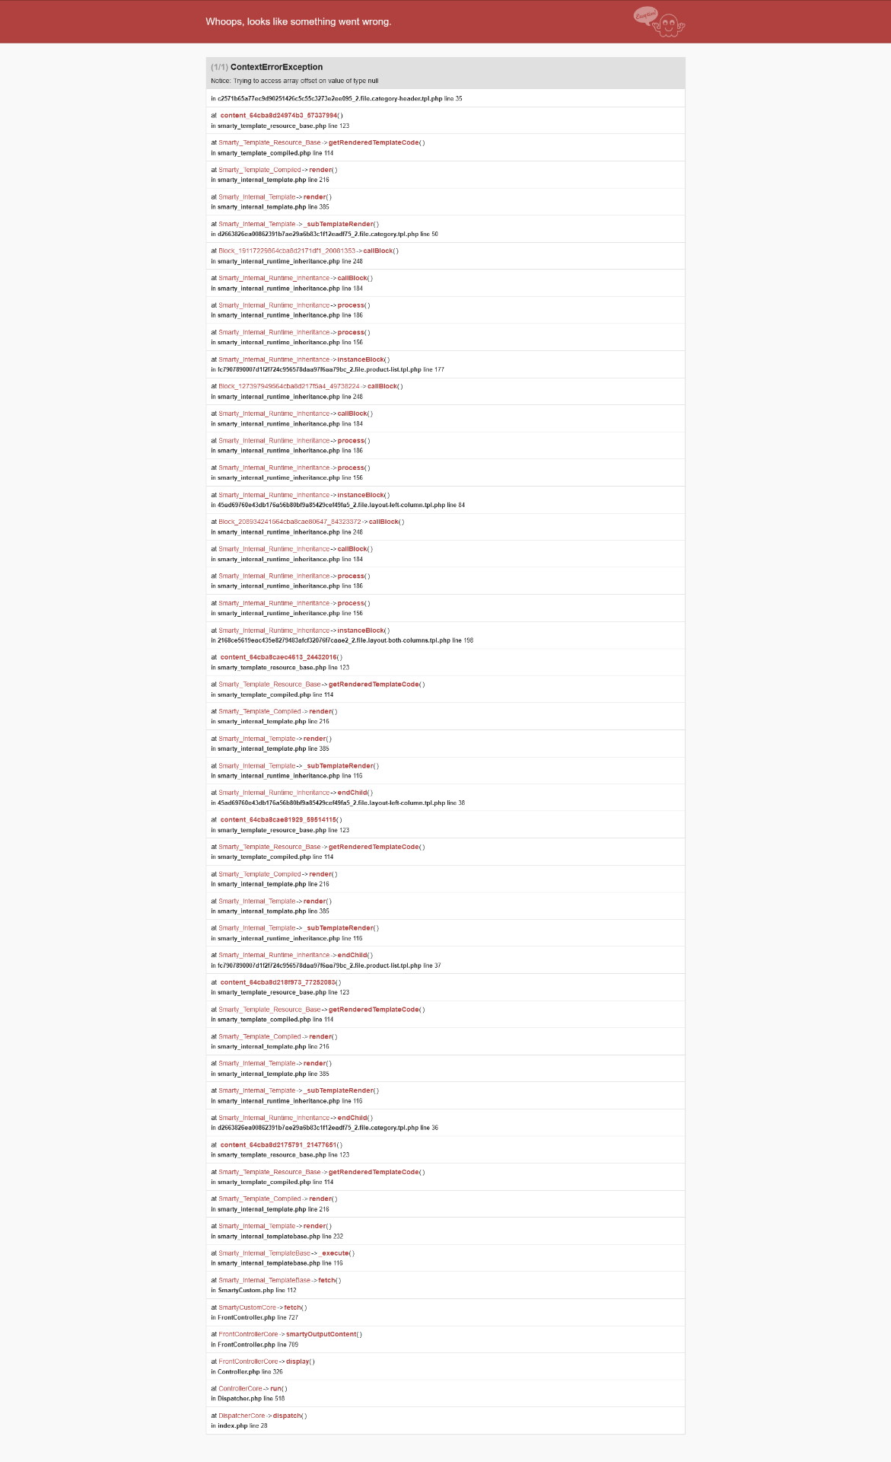
Task: Click the ContextErrorException heading
Action: coord(276,67)
